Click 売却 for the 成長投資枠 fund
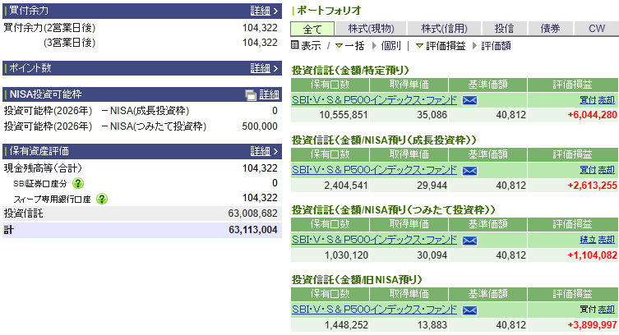The width and height of the screenshot is (619, 335). 607,170
